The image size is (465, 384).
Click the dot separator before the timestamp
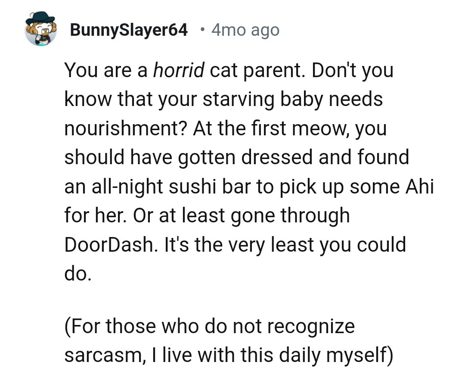pyautogui.click(x=201, y=30)
